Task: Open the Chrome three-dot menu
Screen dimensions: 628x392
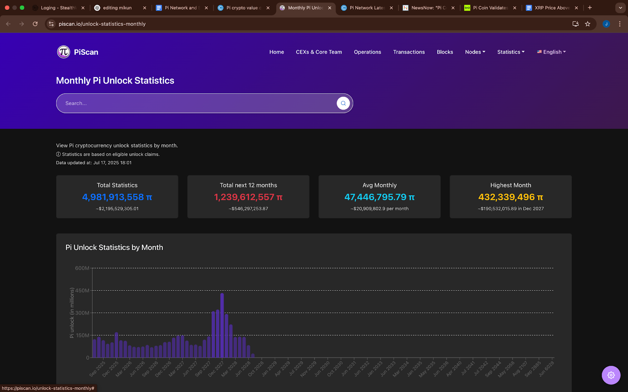Action: (620, 24)
